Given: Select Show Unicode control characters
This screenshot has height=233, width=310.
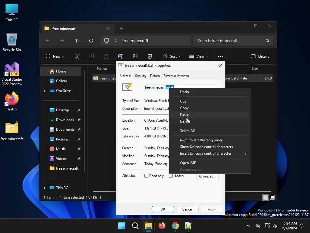Looking at the screenshot, I should (x=209, y=147).
